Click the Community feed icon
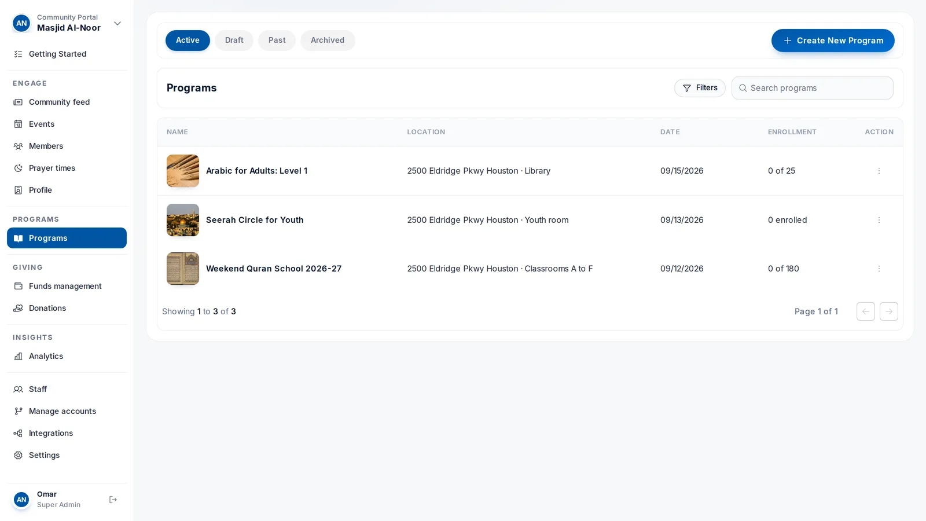Image resolution: width=926 pixels, height=521 pixels. pos(18,102)
